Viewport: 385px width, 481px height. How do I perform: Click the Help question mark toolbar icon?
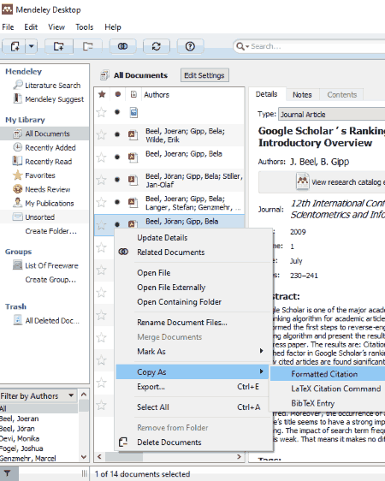click(190, 46)
